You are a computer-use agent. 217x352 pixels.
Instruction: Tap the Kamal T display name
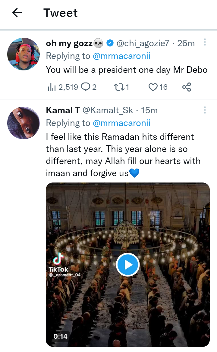click(x=63, y=110)
